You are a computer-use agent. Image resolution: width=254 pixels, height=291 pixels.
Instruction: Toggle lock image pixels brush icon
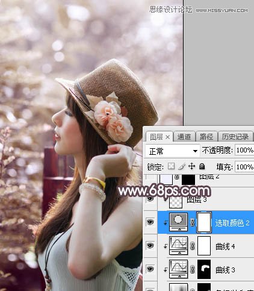(182, 166)
